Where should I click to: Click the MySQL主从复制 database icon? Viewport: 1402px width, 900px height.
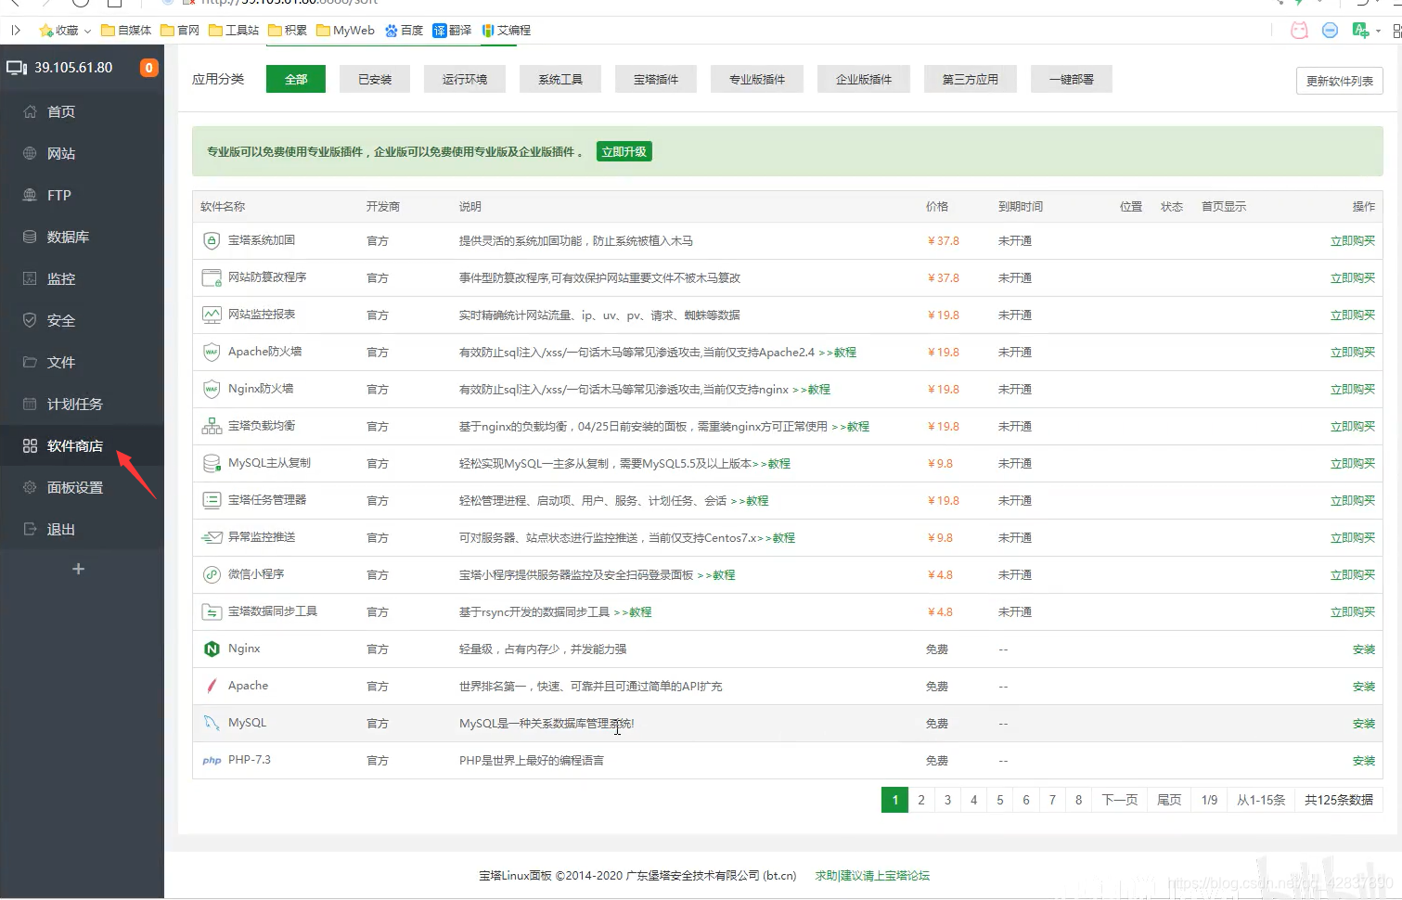[212, 463]
